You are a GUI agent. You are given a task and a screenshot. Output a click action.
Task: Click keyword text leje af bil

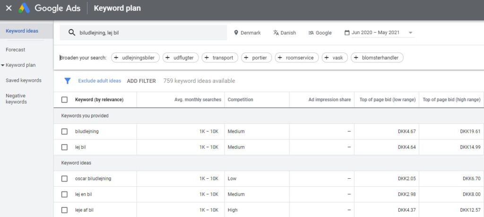coord(84,210)
